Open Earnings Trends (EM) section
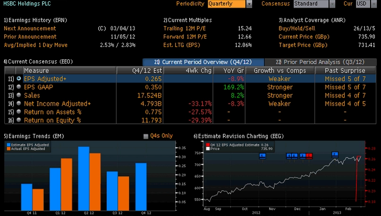The image size is (381, 216). coord(34,136)
